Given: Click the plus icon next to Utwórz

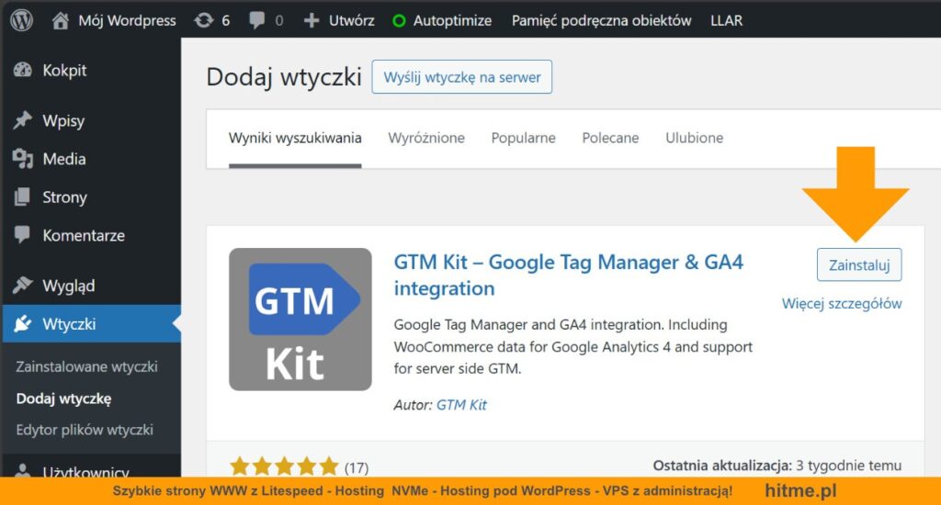Looking at the screenshot, I should (311, 21).
